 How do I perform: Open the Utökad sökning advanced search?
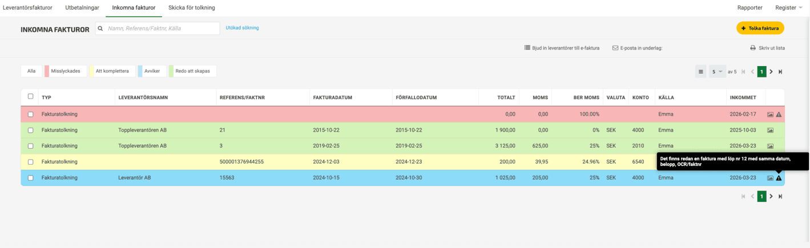(x=242, y=28)
